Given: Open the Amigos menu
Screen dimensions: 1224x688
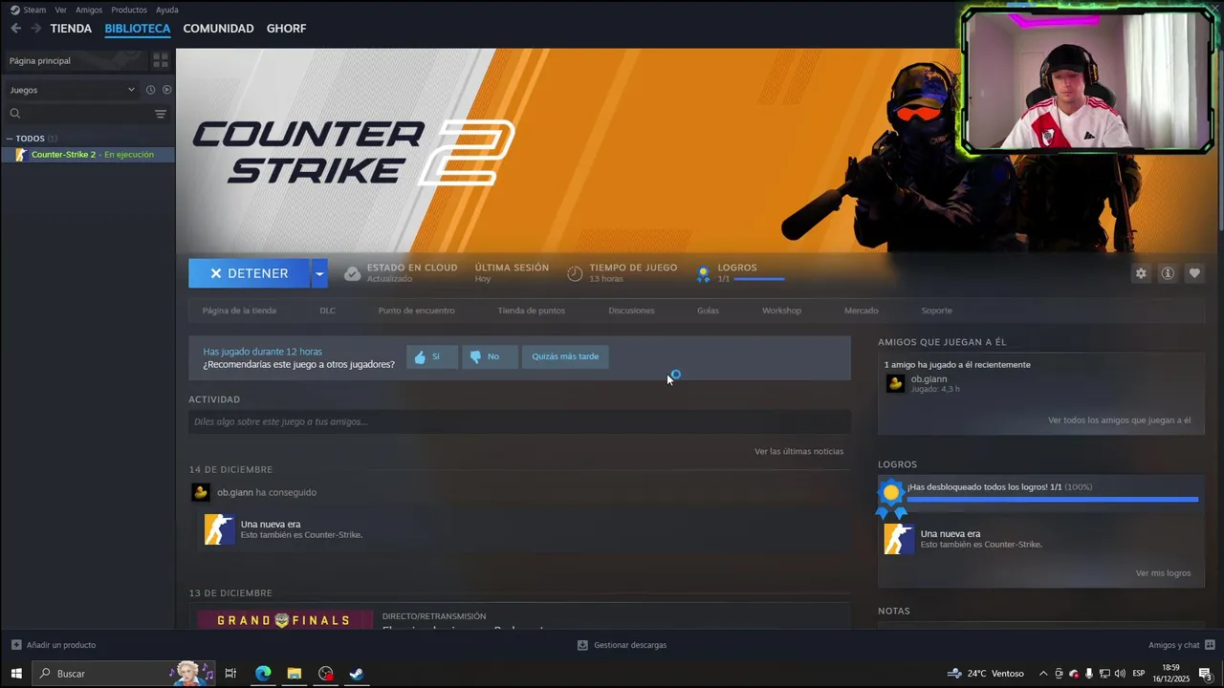Looking at the screenshot, I should pyautogui.click(x=89, y=10).
